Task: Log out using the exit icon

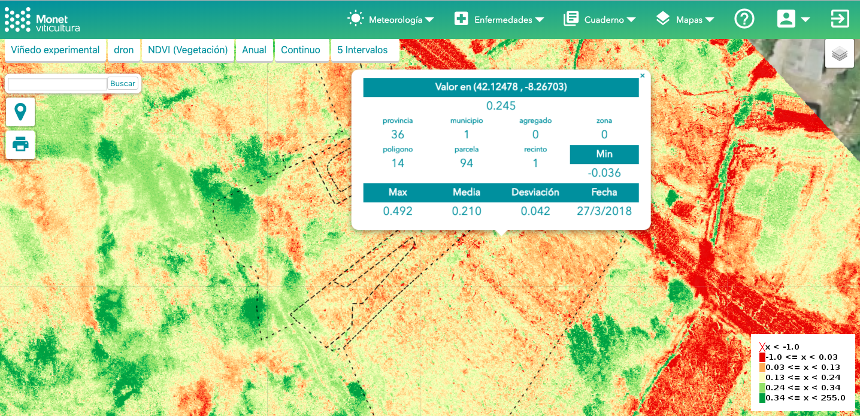Action: coord(840,19)
